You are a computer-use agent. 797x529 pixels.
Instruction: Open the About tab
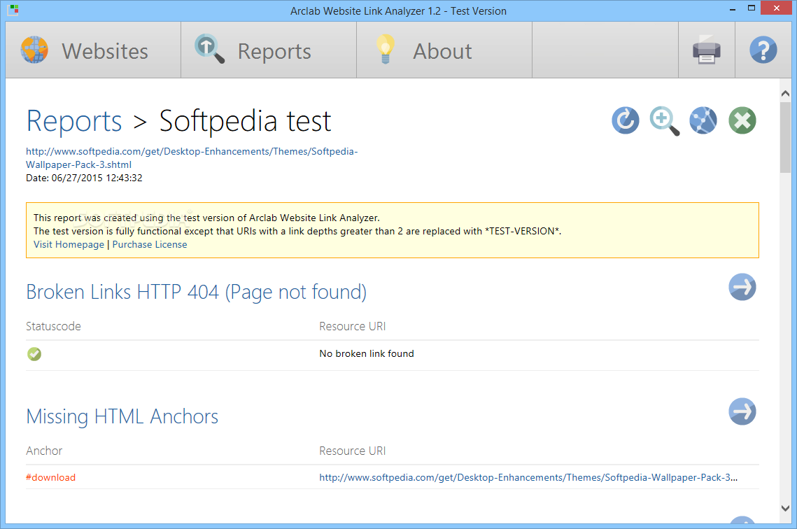(x=444, y=50)
